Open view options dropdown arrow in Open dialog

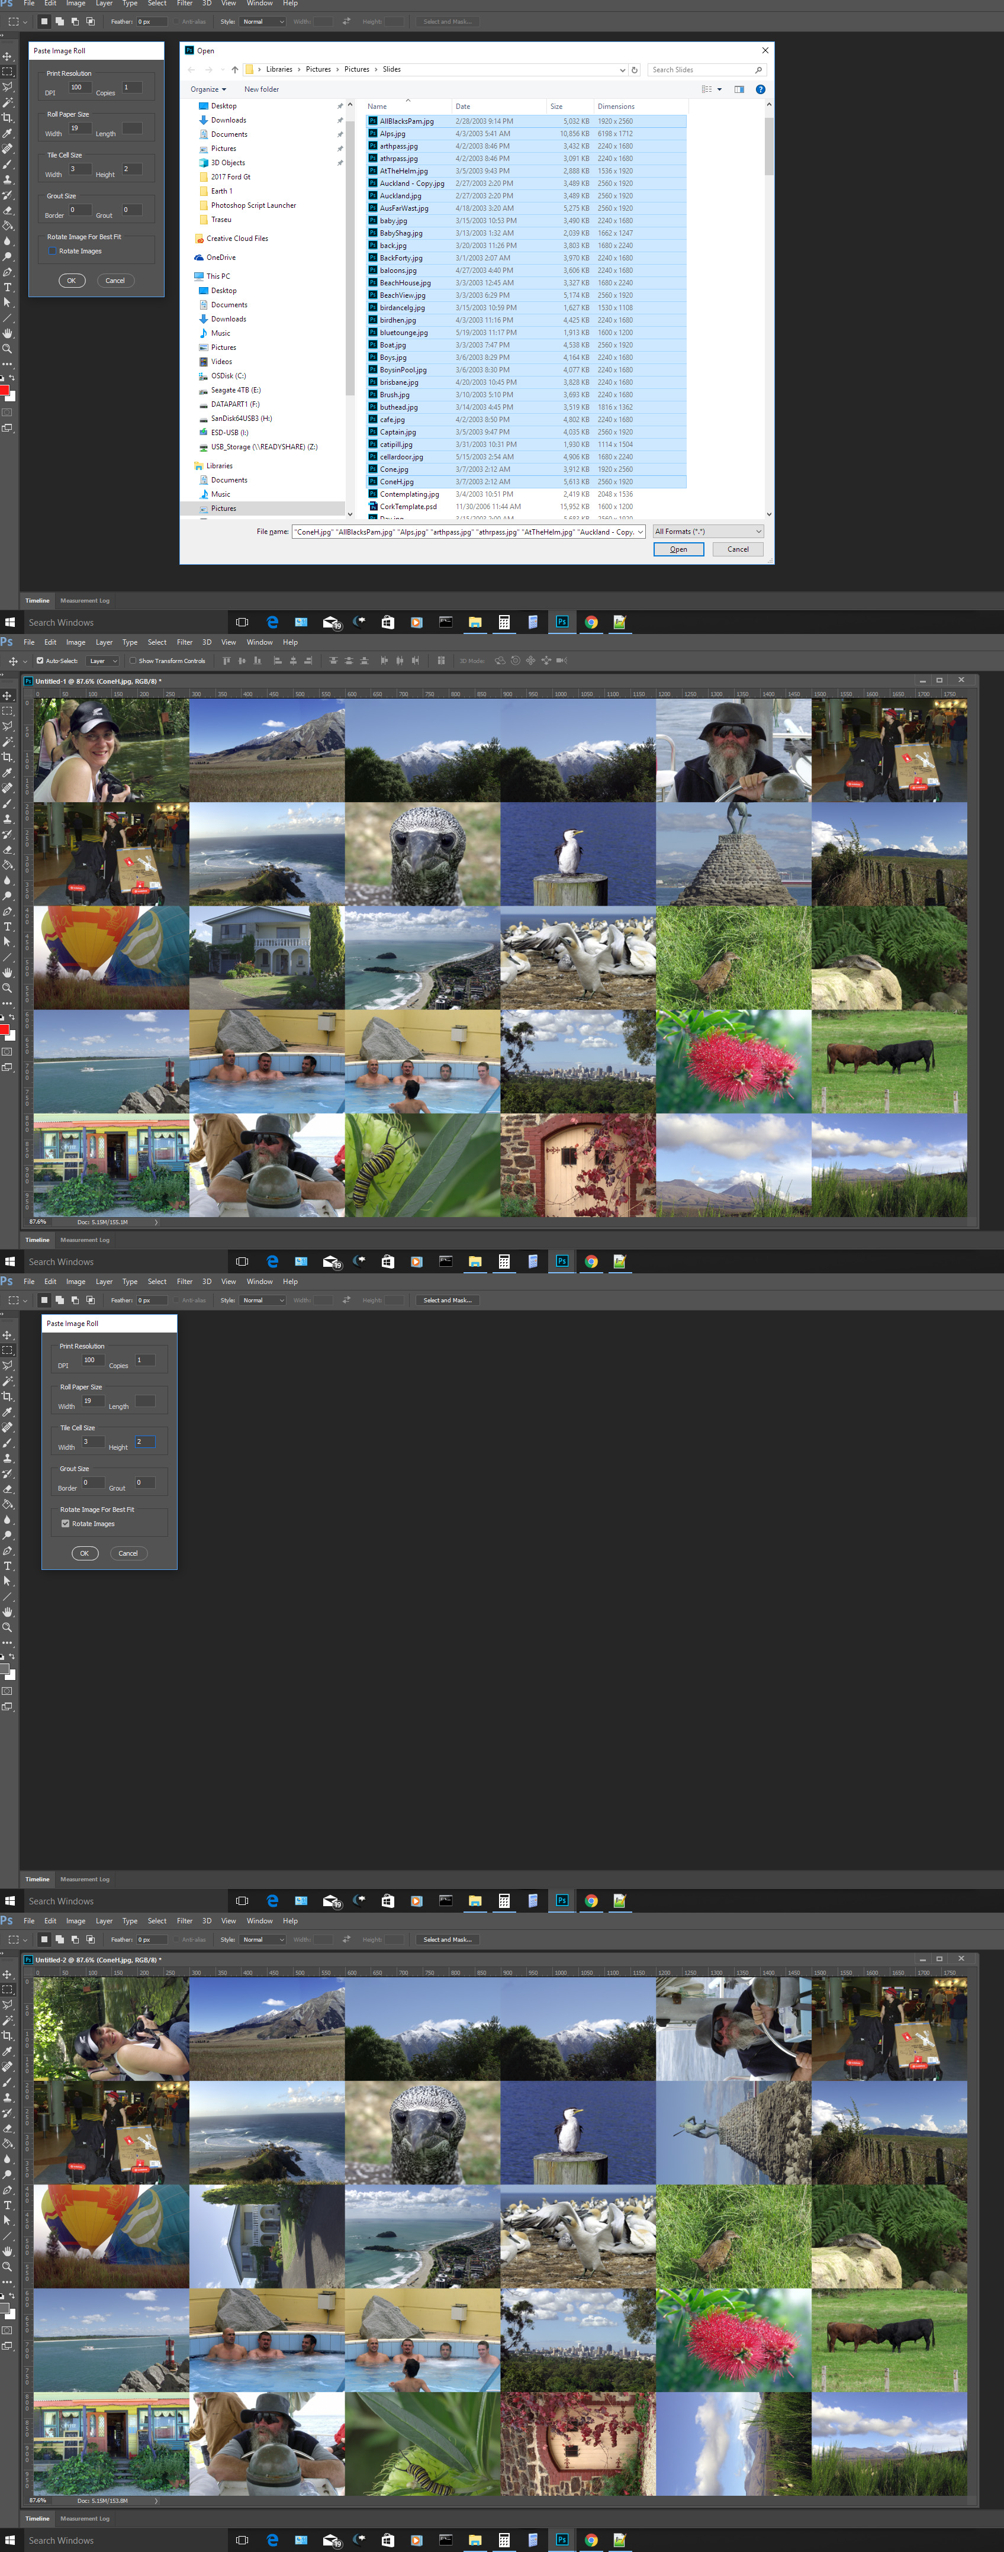pos(719,89)
